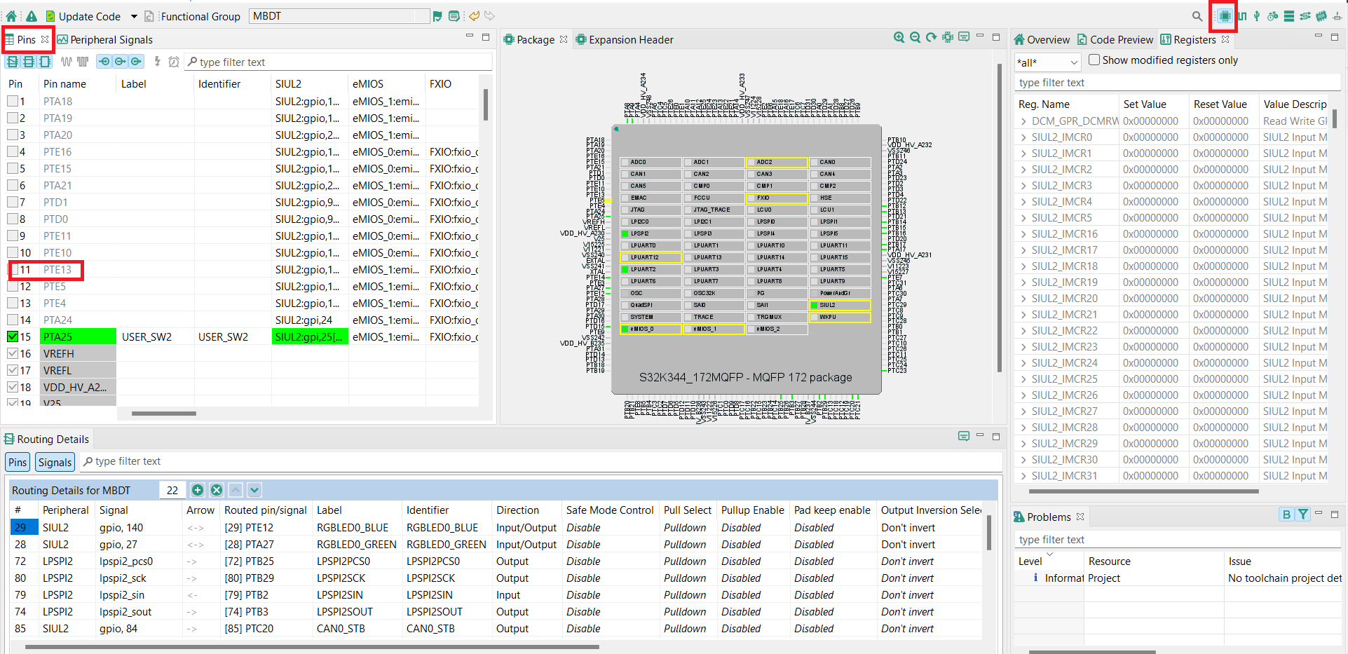
Task: Click the Update Code button
Action: 83,16
